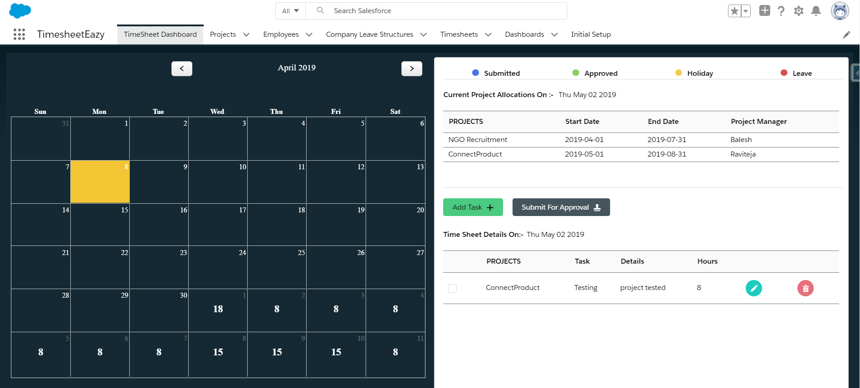The height and width of the screenshot is (388, 860).
Task: Click Submit For Approval button
Action: point(561,207)
